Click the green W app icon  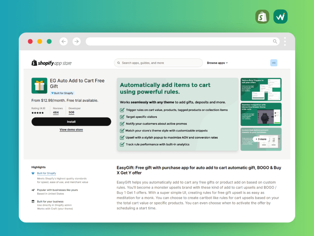[x=280, y=17]
